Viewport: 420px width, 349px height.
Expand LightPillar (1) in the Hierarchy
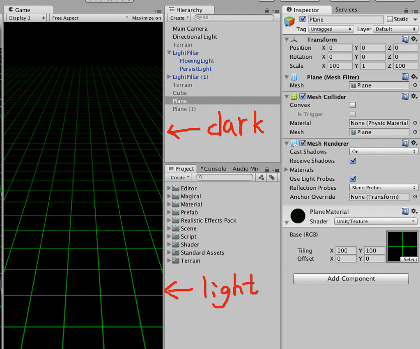169,77
